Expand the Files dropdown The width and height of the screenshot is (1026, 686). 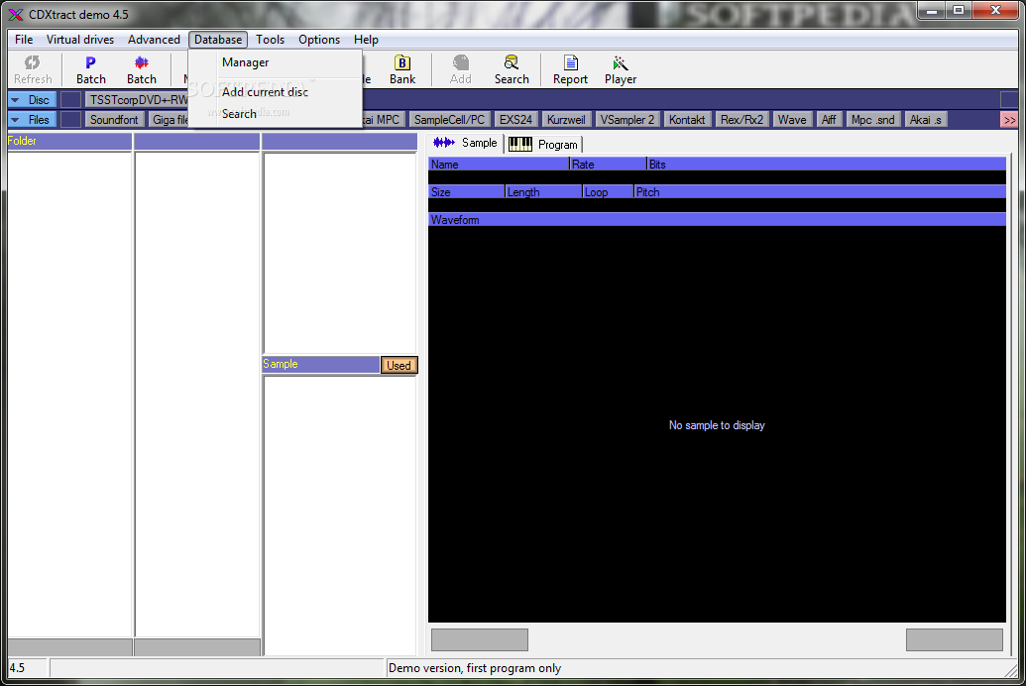pyautogui.click(x=32, y=119)
